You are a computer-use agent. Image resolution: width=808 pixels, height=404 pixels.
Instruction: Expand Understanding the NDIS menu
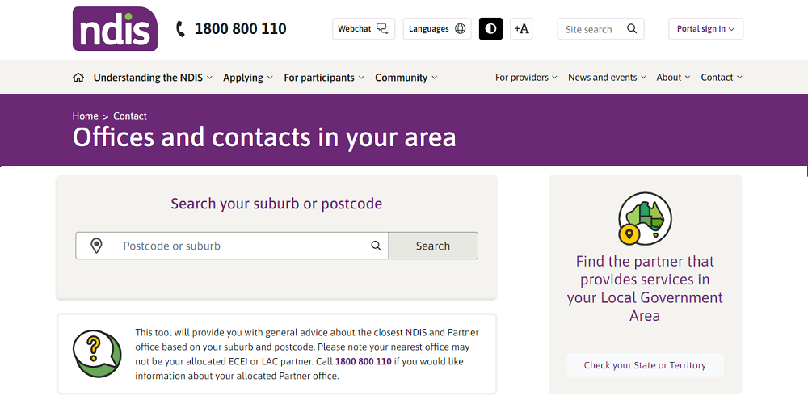(x=153, y=78)
